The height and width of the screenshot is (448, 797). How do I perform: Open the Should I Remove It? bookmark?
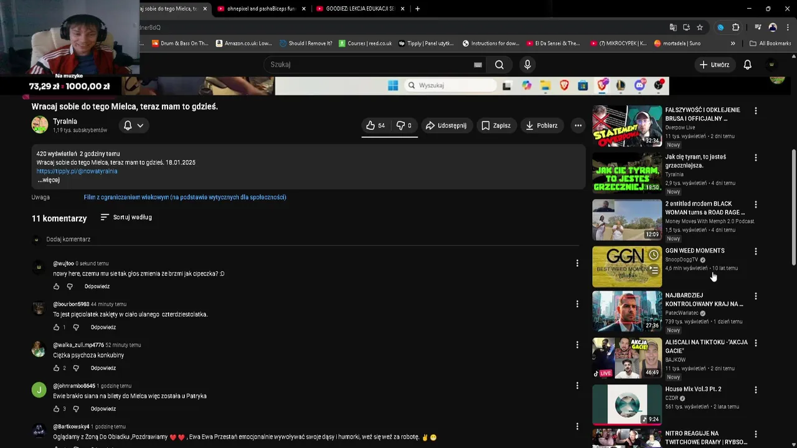306,44
